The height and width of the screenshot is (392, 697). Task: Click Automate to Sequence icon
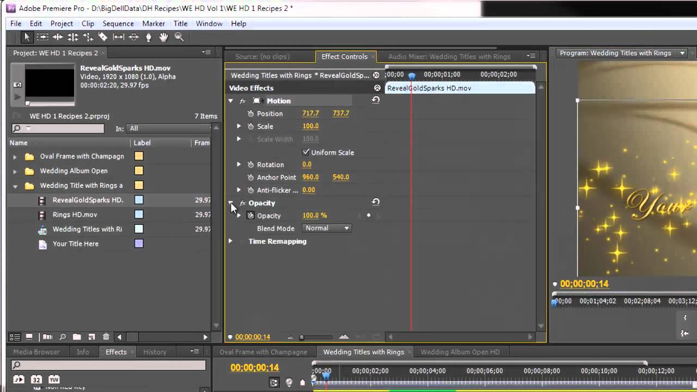[48, 337]
